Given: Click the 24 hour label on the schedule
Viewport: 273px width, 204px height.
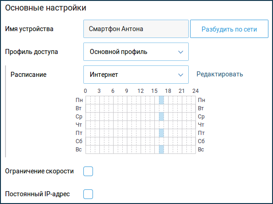Looking at the screenshot, I should point(196,91).
